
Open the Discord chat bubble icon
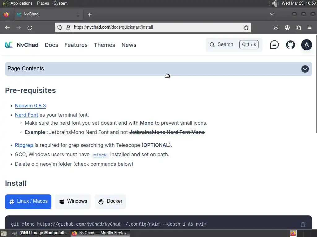[x=274, y=45]
